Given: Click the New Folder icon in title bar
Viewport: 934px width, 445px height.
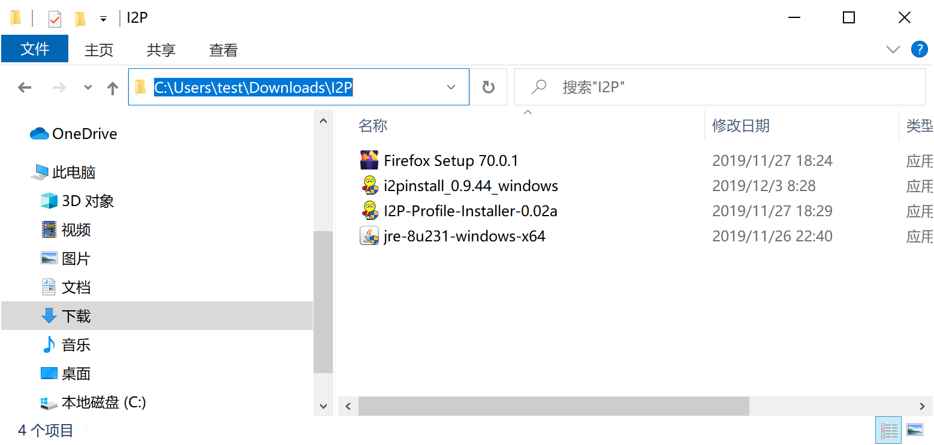Looking at the screenshot, I should tap(80, 19).
